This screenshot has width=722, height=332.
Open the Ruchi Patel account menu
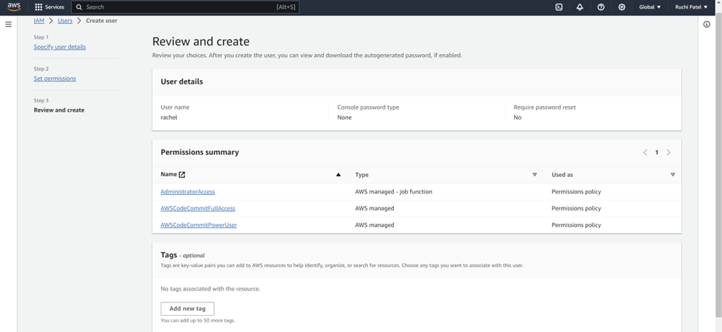[691, 7]
